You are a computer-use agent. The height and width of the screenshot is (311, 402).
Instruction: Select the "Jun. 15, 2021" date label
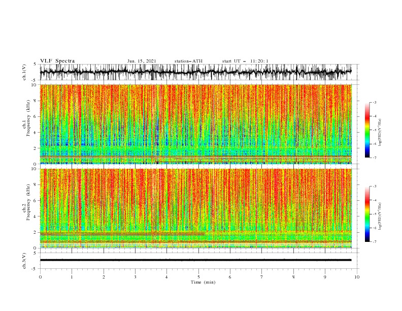tap(142, 61)
